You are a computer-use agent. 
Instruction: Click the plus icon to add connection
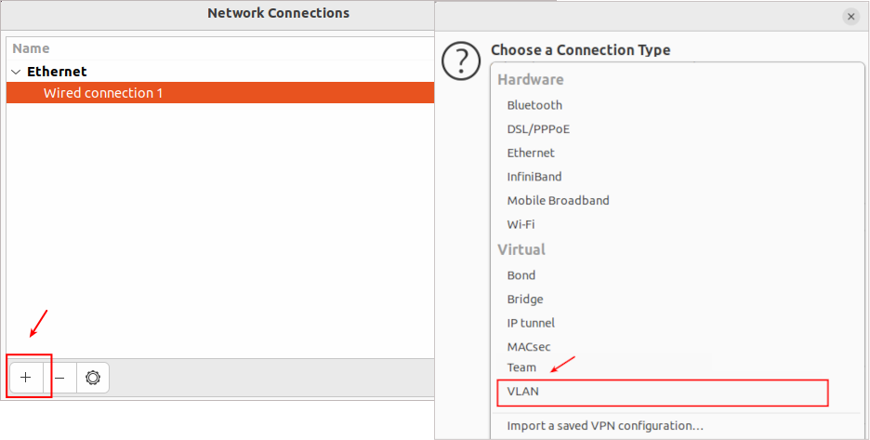point(26,378)
